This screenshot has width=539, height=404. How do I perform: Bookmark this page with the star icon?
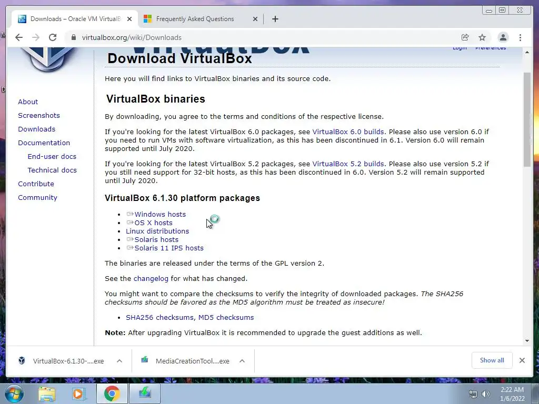(482, 37)
